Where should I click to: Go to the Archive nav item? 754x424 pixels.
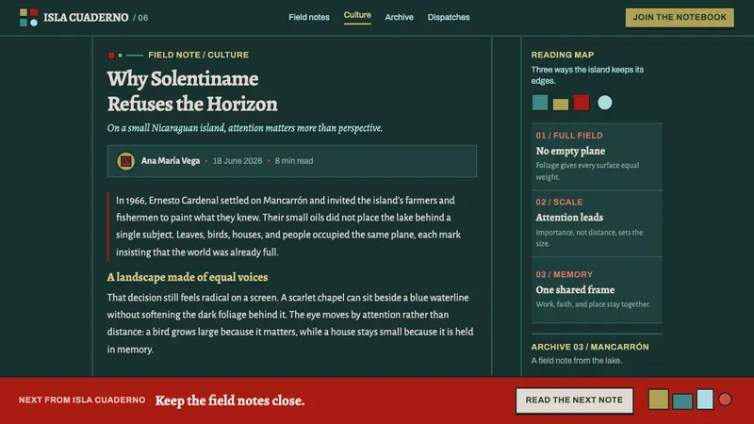click(399, 17)
